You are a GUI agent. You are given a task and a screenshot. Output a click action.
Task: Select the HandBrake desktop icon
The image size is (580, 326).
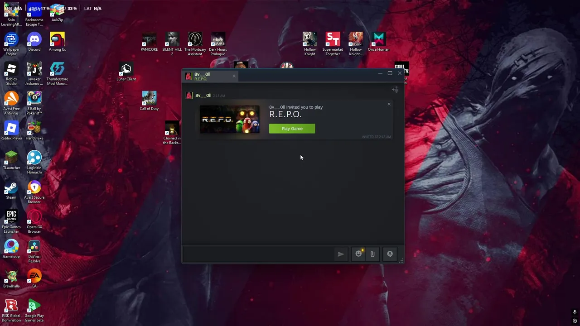click(34, 131)
